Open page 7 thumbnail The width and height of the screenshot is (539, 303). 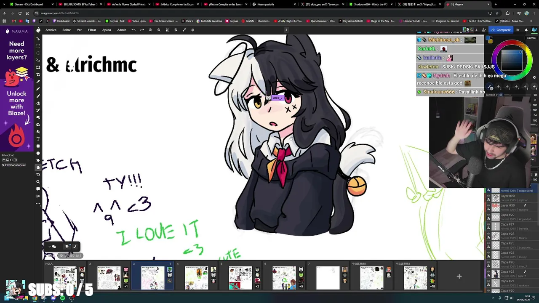coord(328,278)
